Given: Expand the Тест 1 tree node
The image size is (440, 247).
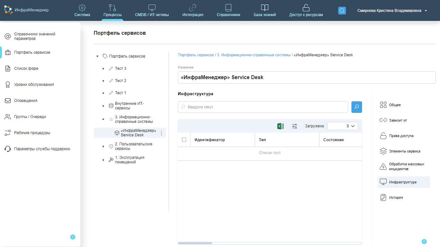Looking at the screenshot, I should (x=103, y=93).
